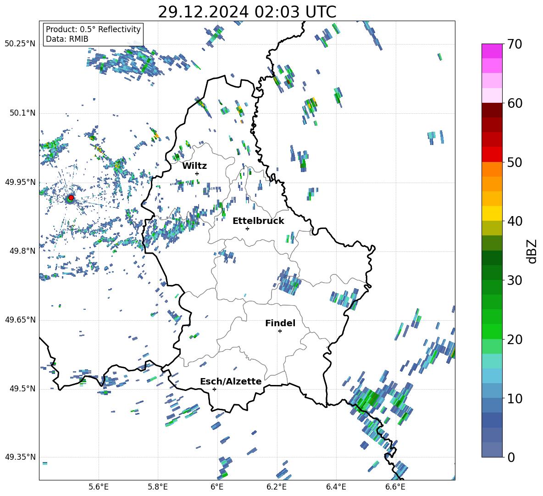The height and width of the screenshot is (496, 543).
Task: Click the bright red colorbar swatch near 50
Action: 492,155
